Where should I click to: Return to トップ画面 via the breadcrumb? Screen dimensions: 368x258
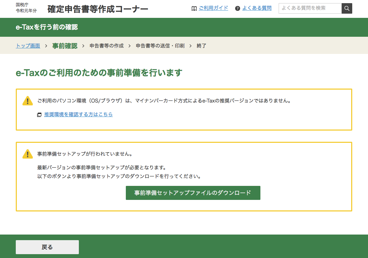[x=28, y=46]
